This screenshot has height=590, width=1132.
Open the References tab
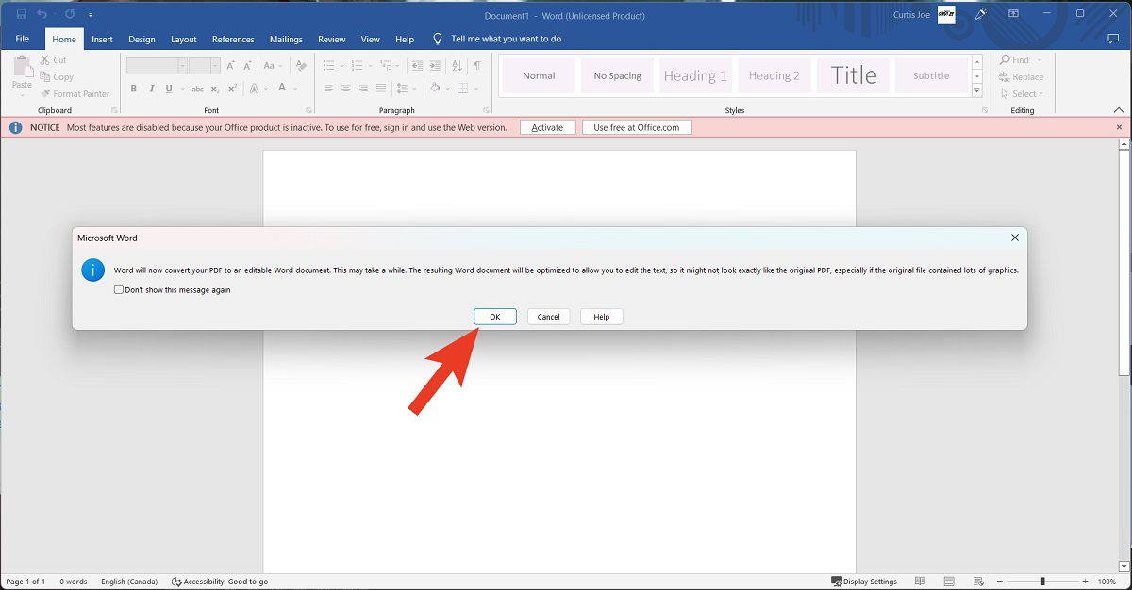tap(233, 40)
